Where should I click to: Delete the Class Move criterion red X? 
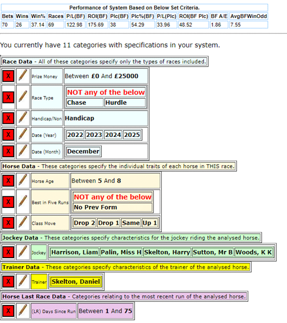point(8,223)
